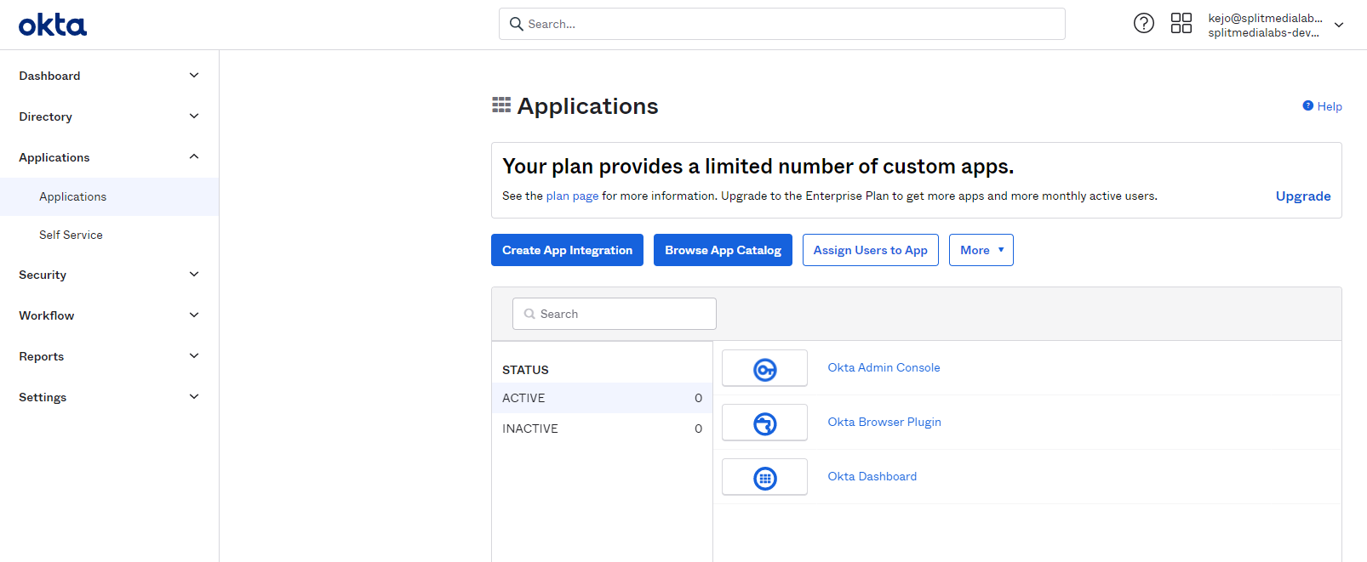Viewport: 1367px width, 562px height.
Task: Open the apps grid icon in header
Action: [x=1181, y=24]
